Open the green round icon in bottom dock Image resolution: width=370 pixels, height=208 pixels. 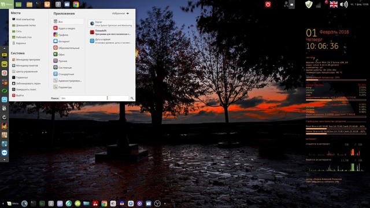(77, 203)
